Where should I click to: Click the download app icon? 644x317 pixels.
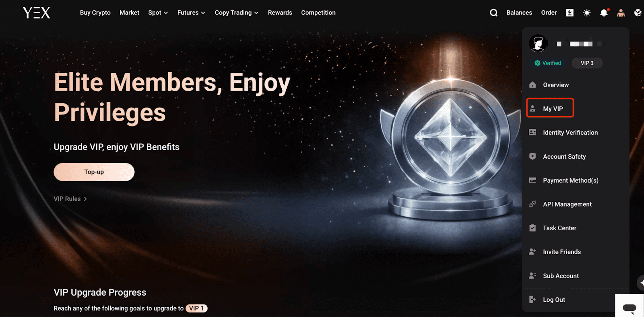(x=570, y=13)
